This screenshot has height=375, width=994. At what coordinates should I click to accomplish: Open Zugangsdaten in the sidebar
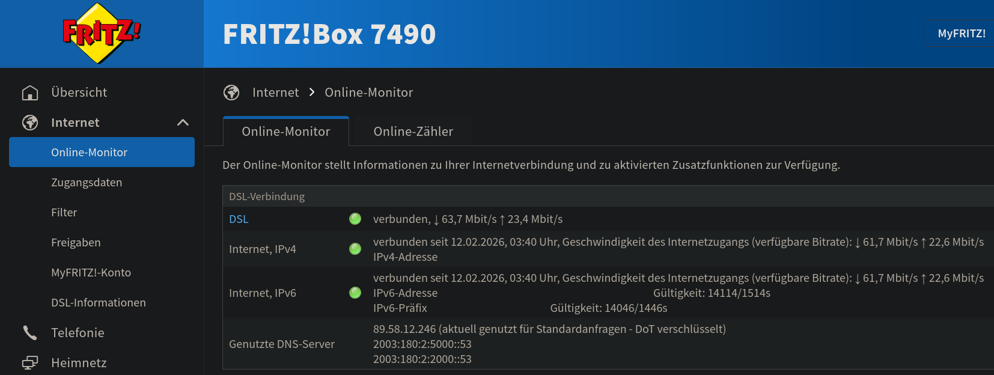coord(87,183)
